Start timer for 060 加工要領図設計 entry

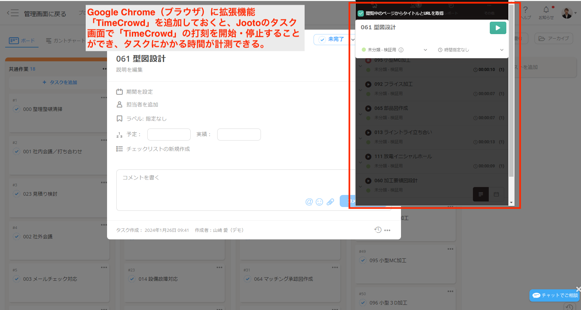[368, 180]
